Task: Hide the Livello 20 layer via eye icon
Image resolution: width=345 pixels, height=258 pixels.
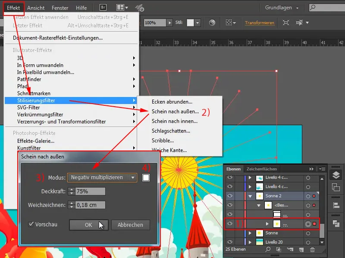Action: [230, 242]
